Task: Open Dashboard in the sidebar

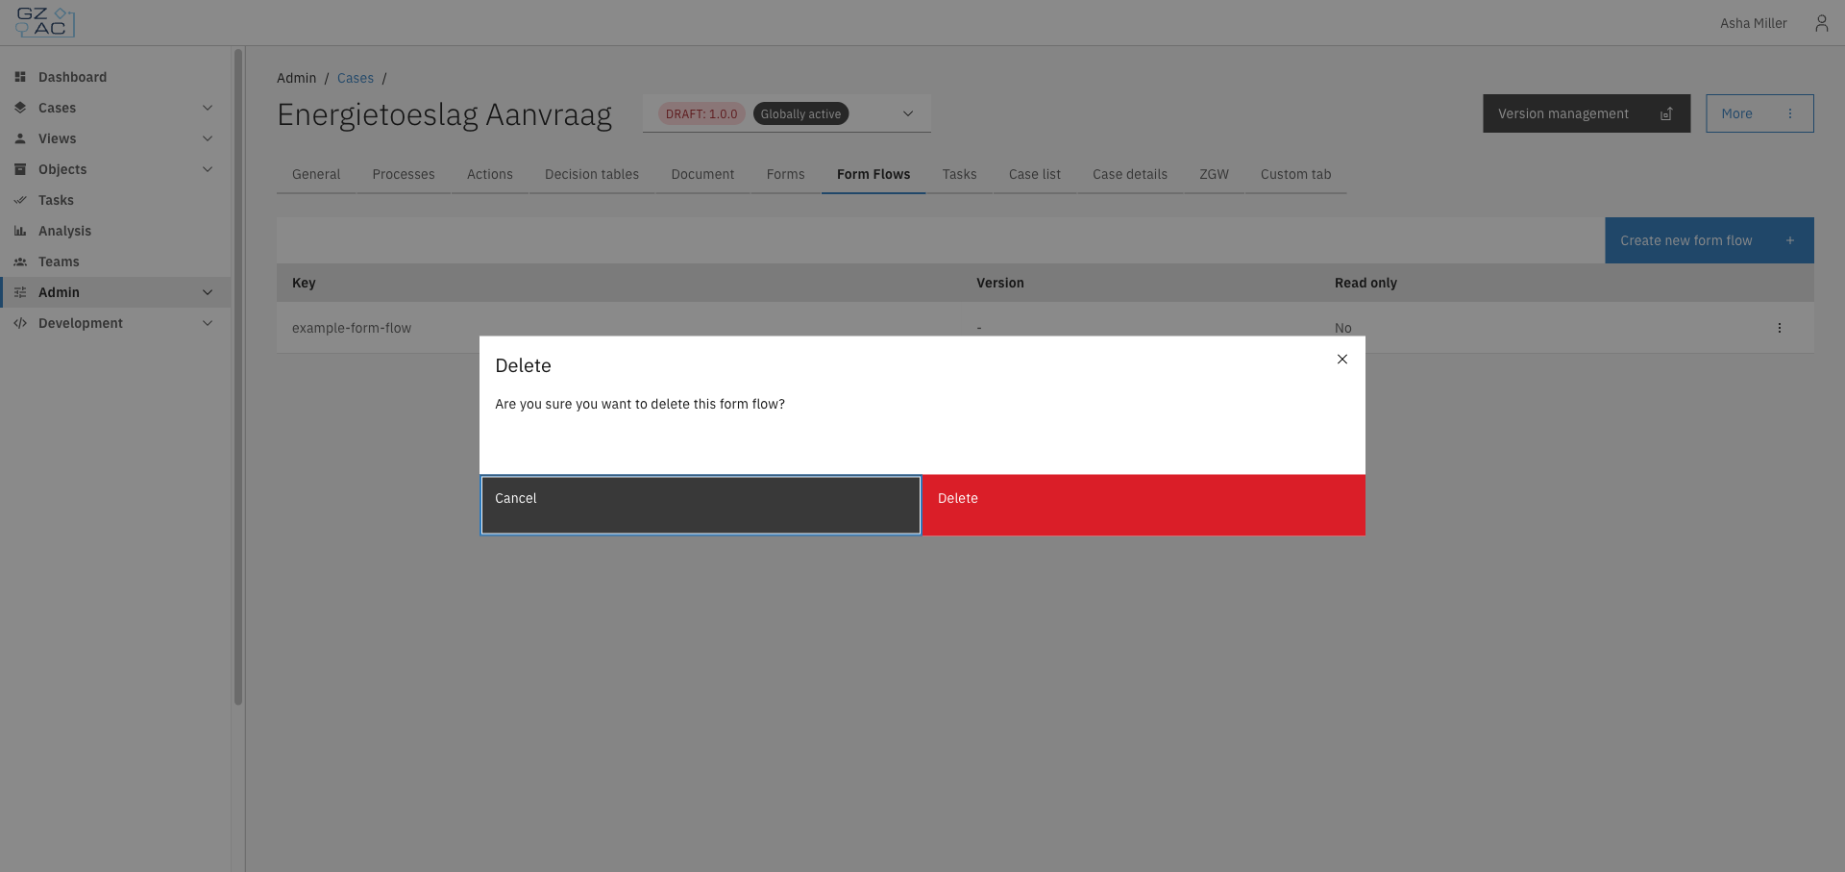Action: pos(115,77)
